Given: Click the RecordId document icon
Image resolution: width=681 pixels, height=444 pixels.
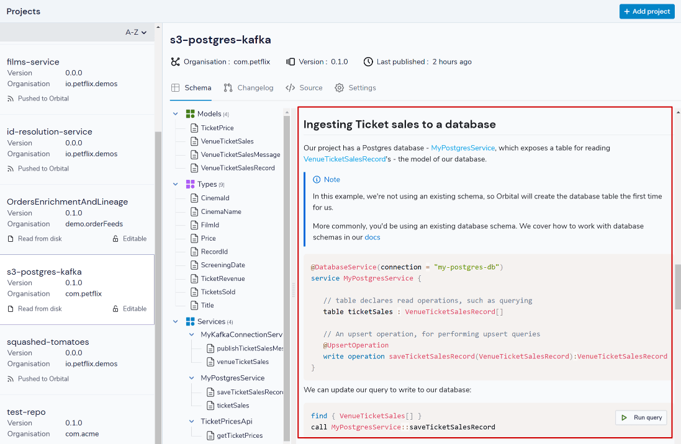Looking at the screenshot, I should (x=194, y=252).
